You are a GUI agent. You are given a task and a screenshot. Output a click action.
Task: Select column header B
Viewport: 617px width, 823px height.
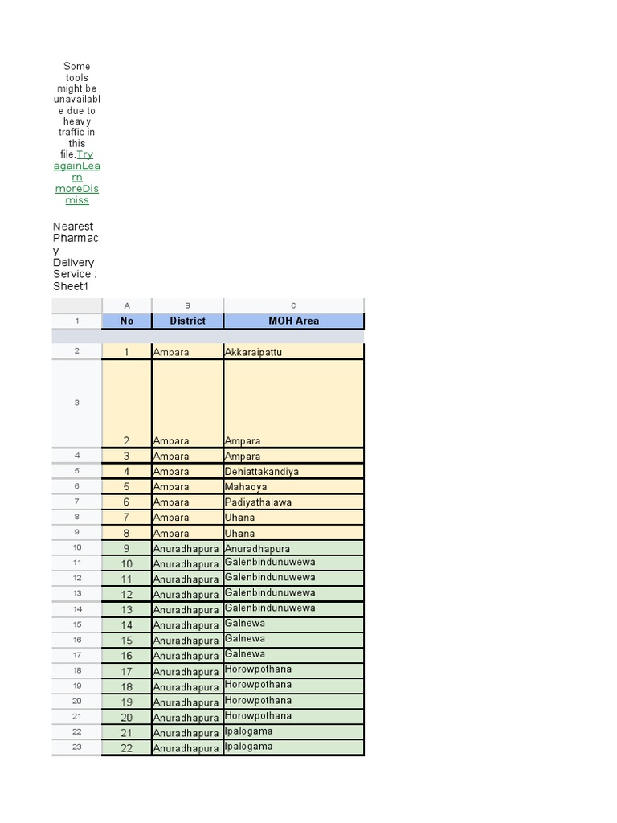coord(188,305)
